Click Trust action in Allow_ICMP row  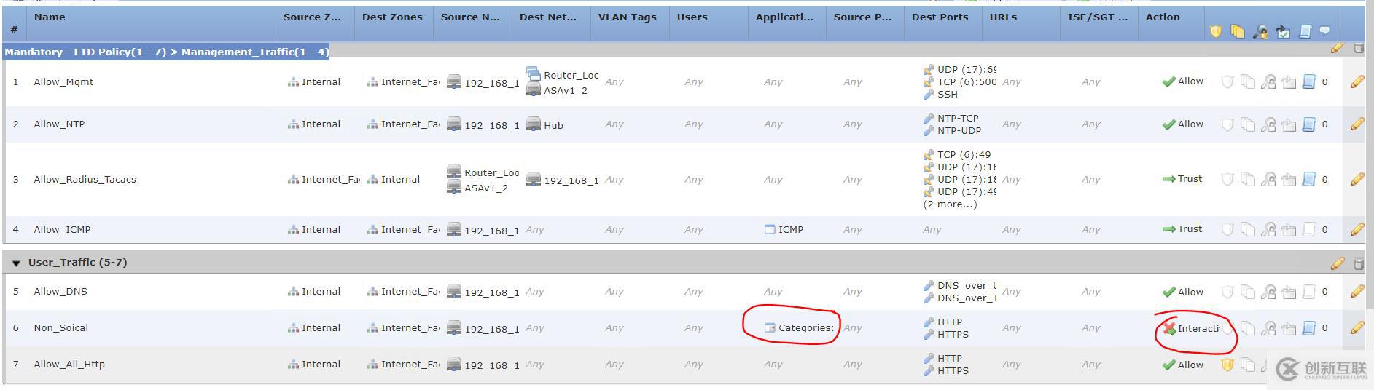1182,229
